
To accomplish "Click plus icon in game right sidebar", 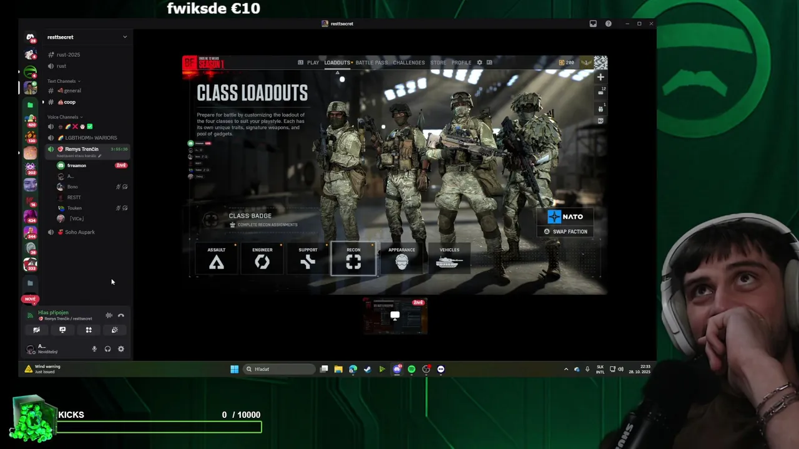I will tap(600, 77).
